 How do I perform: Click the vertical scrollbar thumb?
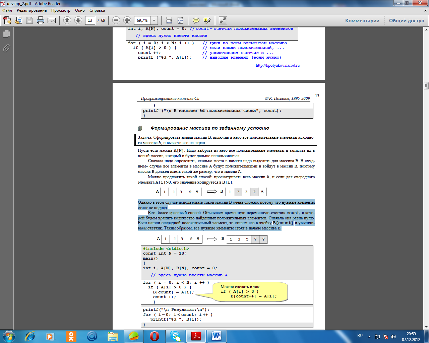point(426,86)
